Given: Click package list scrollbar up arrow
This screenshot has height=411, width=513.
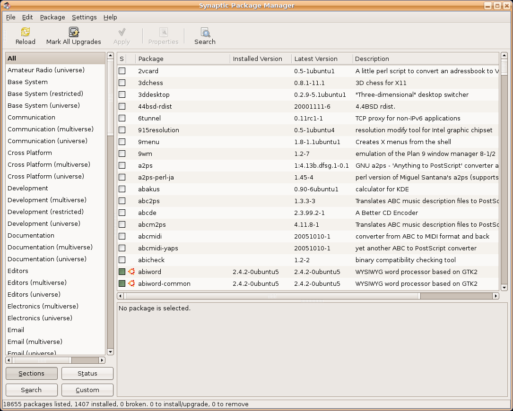Looking at the screenshot, I should click(x=504, y=56).
